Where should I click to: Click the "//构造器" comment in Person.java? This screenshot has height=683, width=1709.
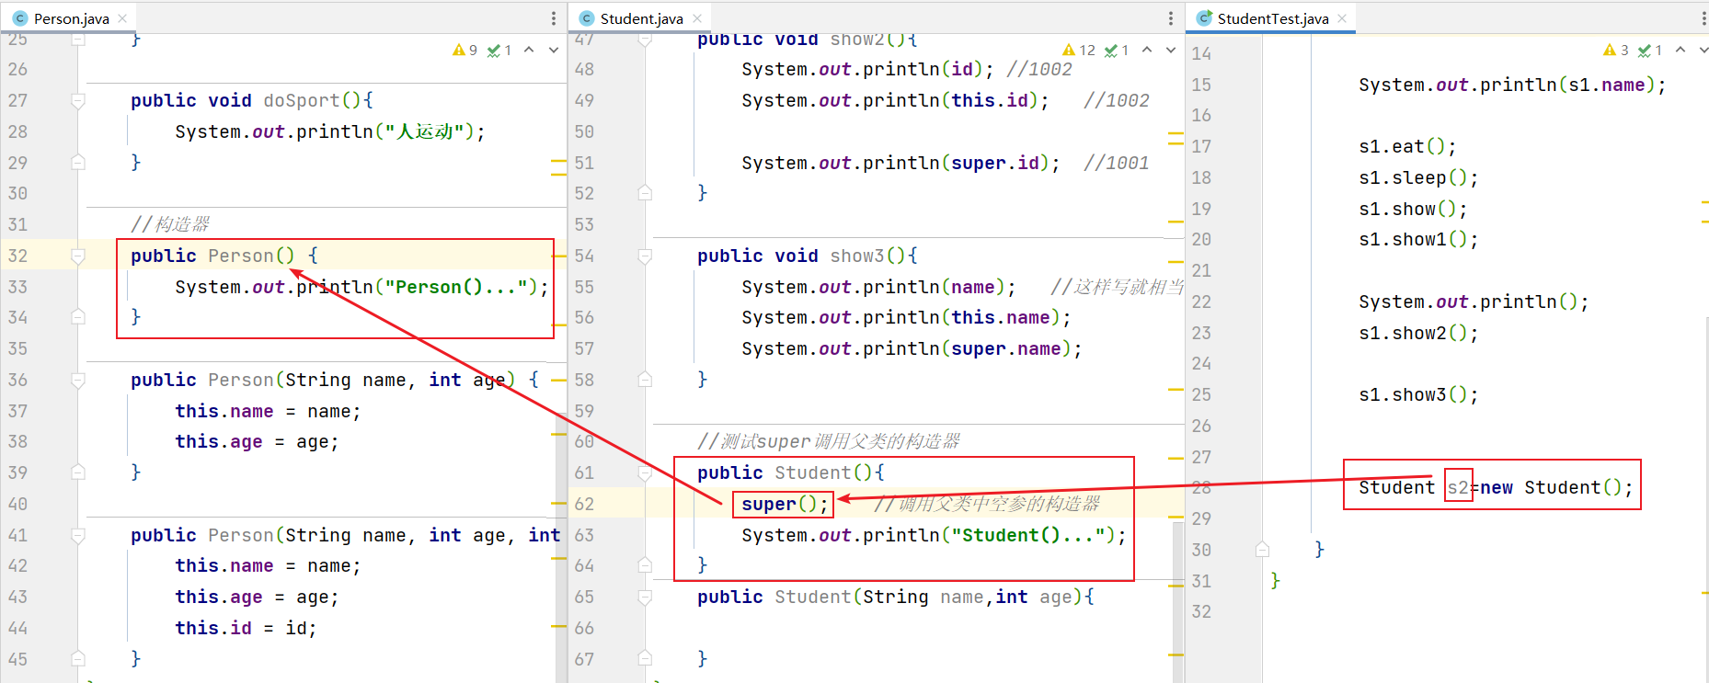(170, 224)
